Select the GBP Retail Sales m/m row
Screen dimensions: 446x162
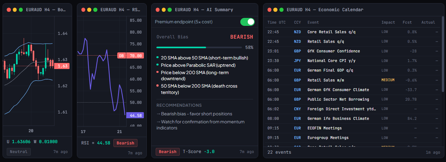353,80
